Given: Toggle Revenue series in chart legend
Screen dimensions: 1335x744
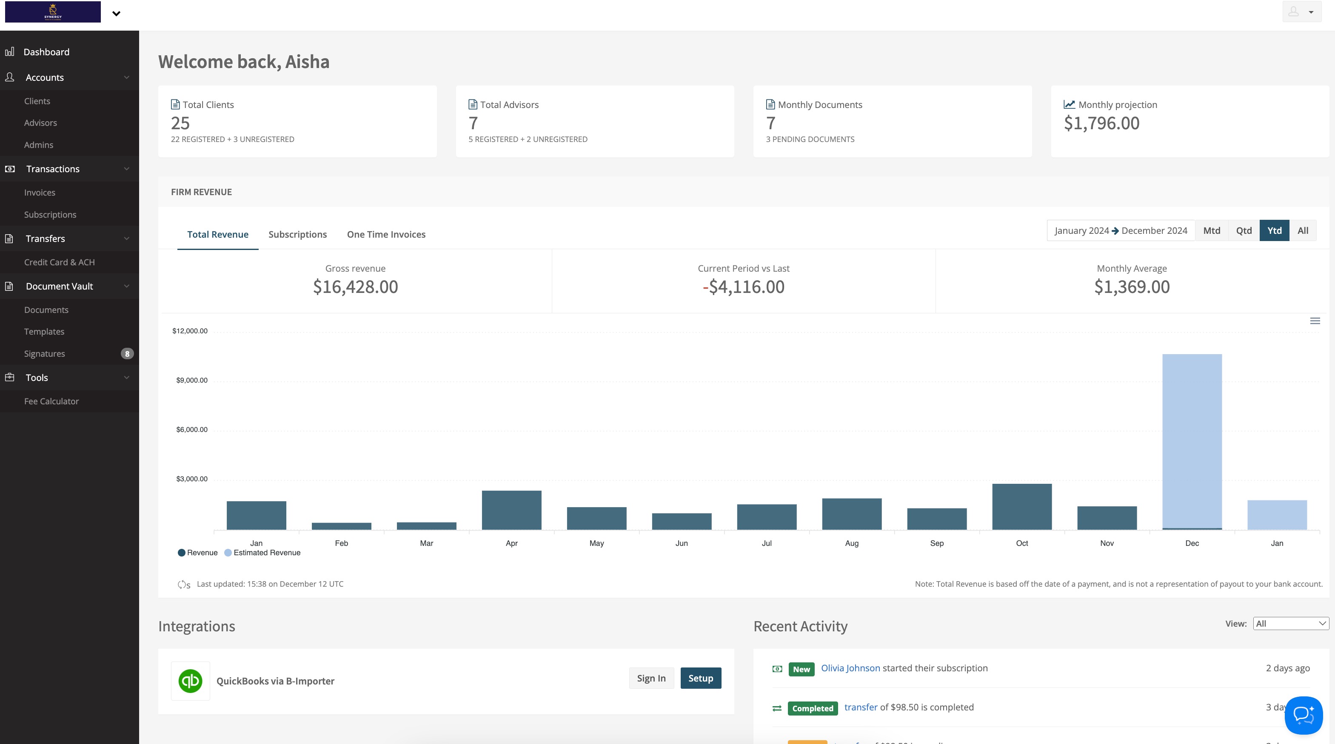Looking at the screenshot, I should (x=197, y=553).
